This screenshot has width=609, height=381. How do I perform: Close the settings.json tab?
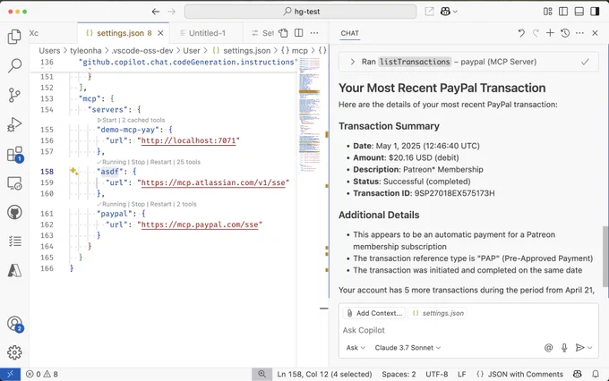[160, 33]
